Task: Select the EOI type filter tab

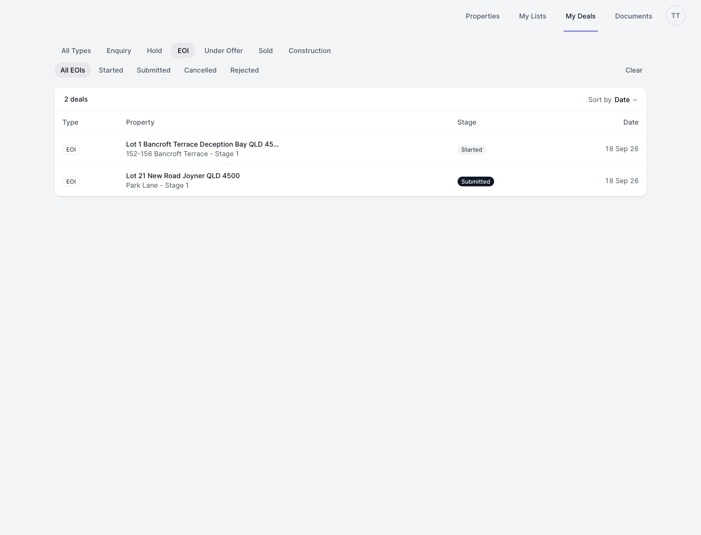Action: pos(183,51)
